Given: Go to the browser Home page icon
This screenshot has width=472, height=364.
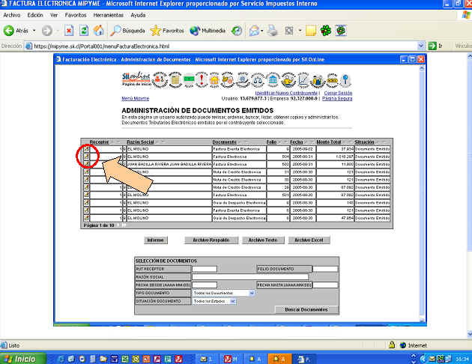Looking at the screenshot, I should pos(98,31).
